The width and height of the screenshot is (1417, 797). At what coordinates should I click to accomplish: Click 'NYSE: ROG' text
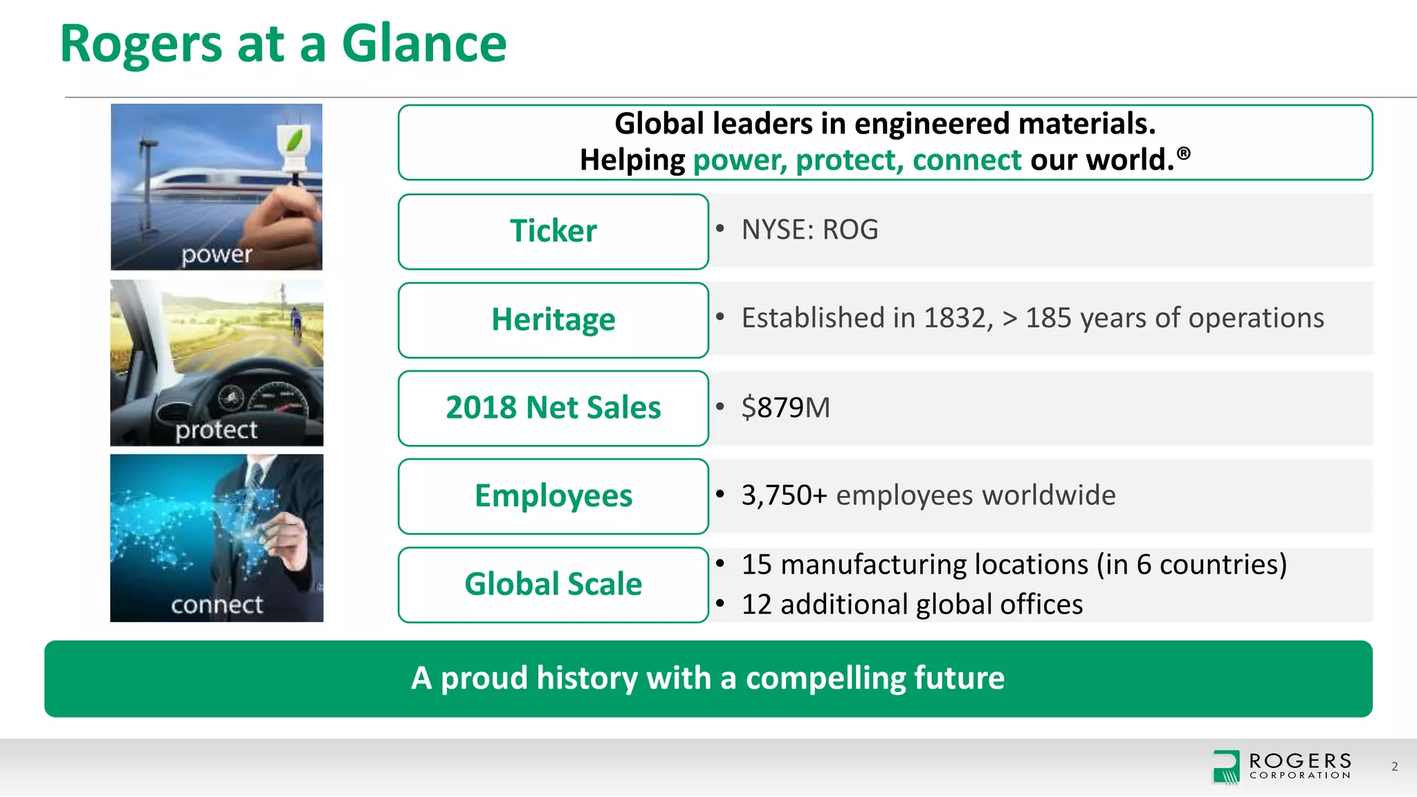810,230
